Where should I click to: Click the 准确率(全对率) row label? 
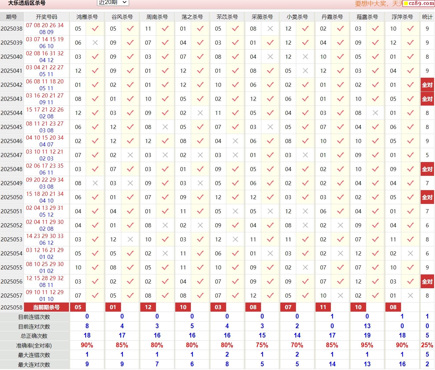(x=34, y=346)
